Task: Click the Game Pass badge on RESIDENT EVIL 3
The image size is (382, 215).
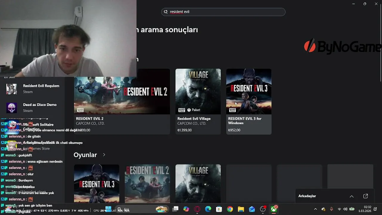Action: (x=232, y=110)
